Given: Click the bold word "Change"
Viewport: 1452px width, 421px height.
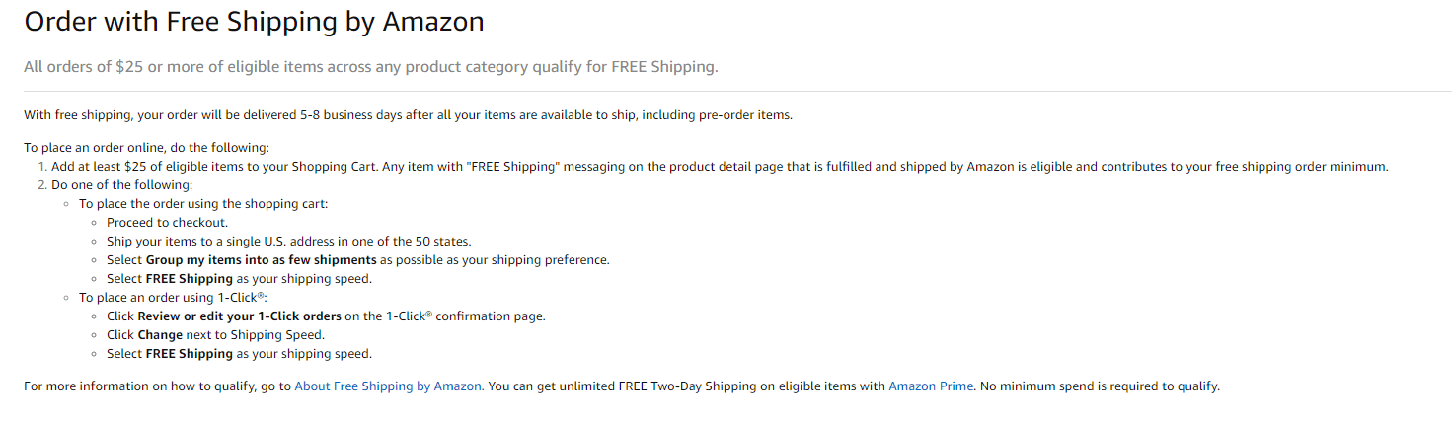Looking at the screenshot, I should 160,335.
